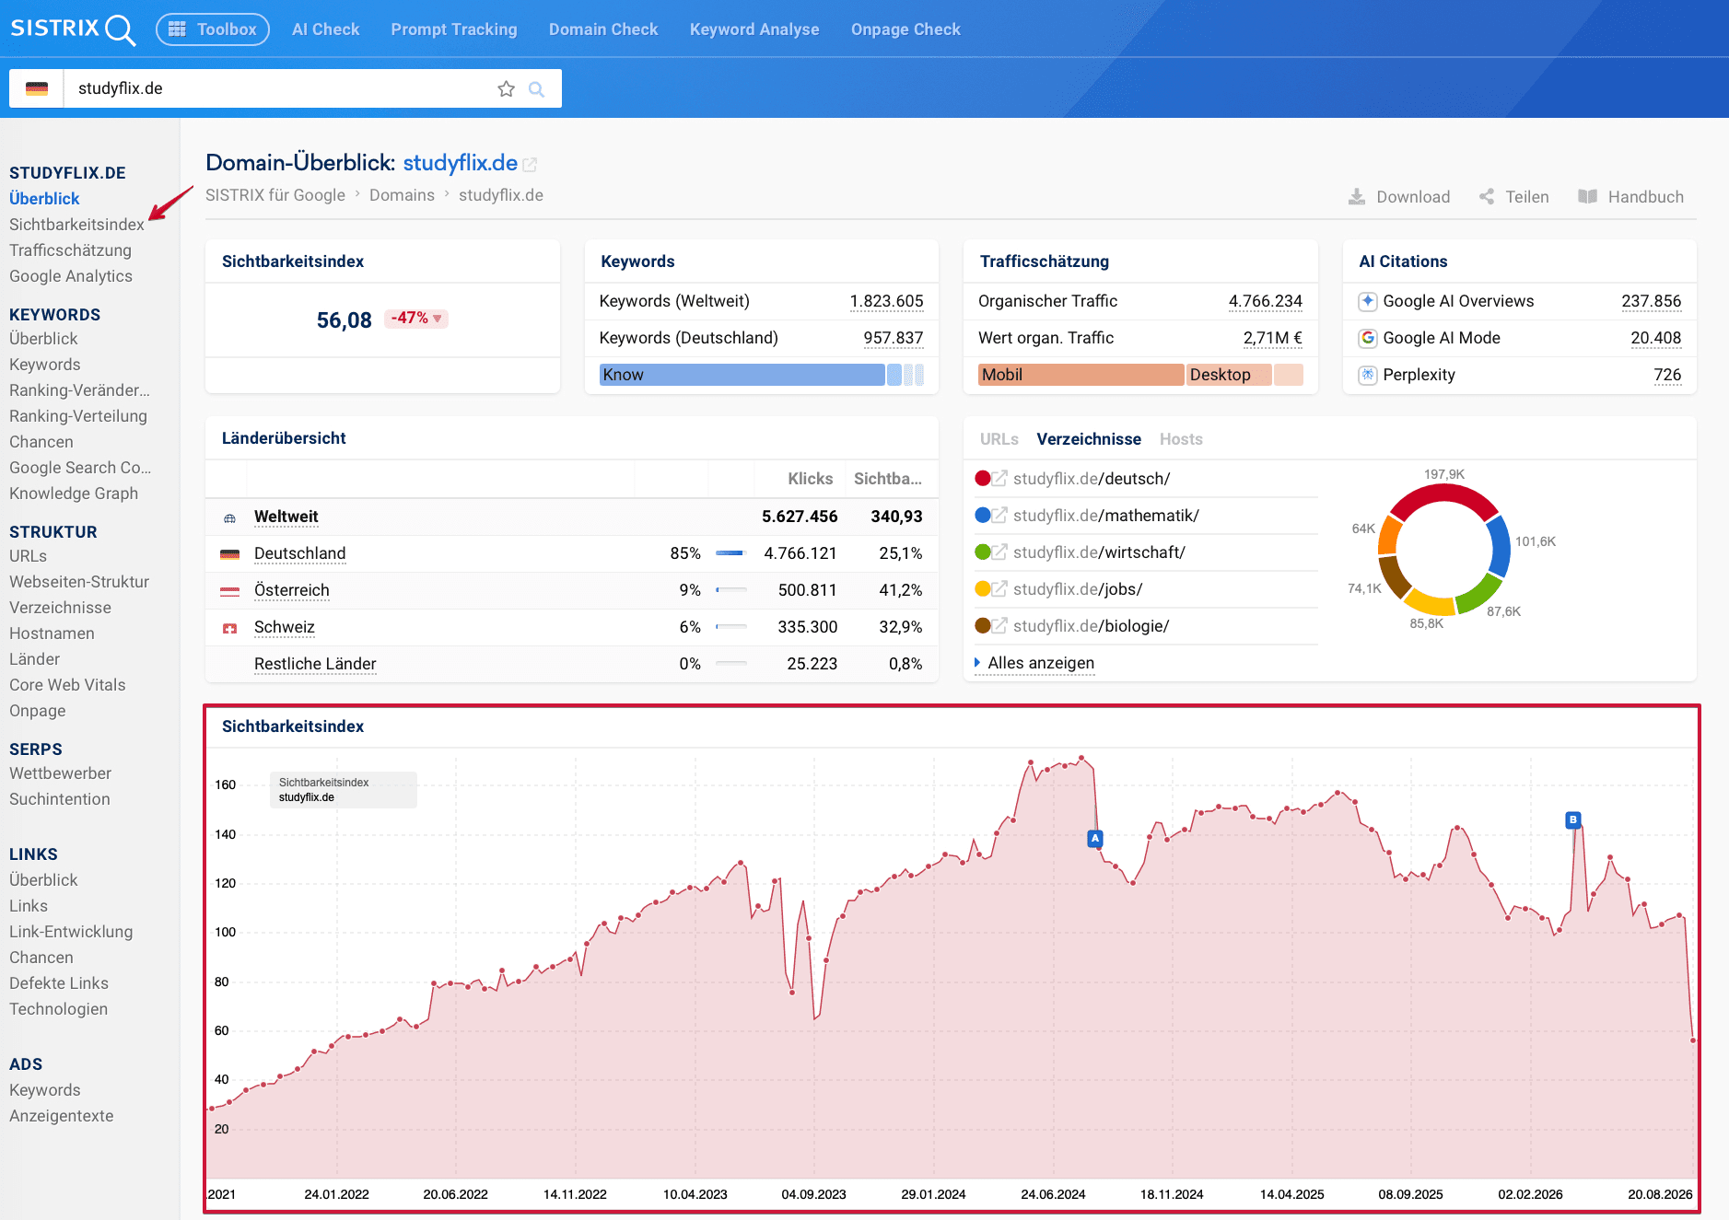Image resolution: width=1729 pixels, height=1220 pixels.
Task: Open Trafficschätzung in the sidebar
Action: coord(70,250)
